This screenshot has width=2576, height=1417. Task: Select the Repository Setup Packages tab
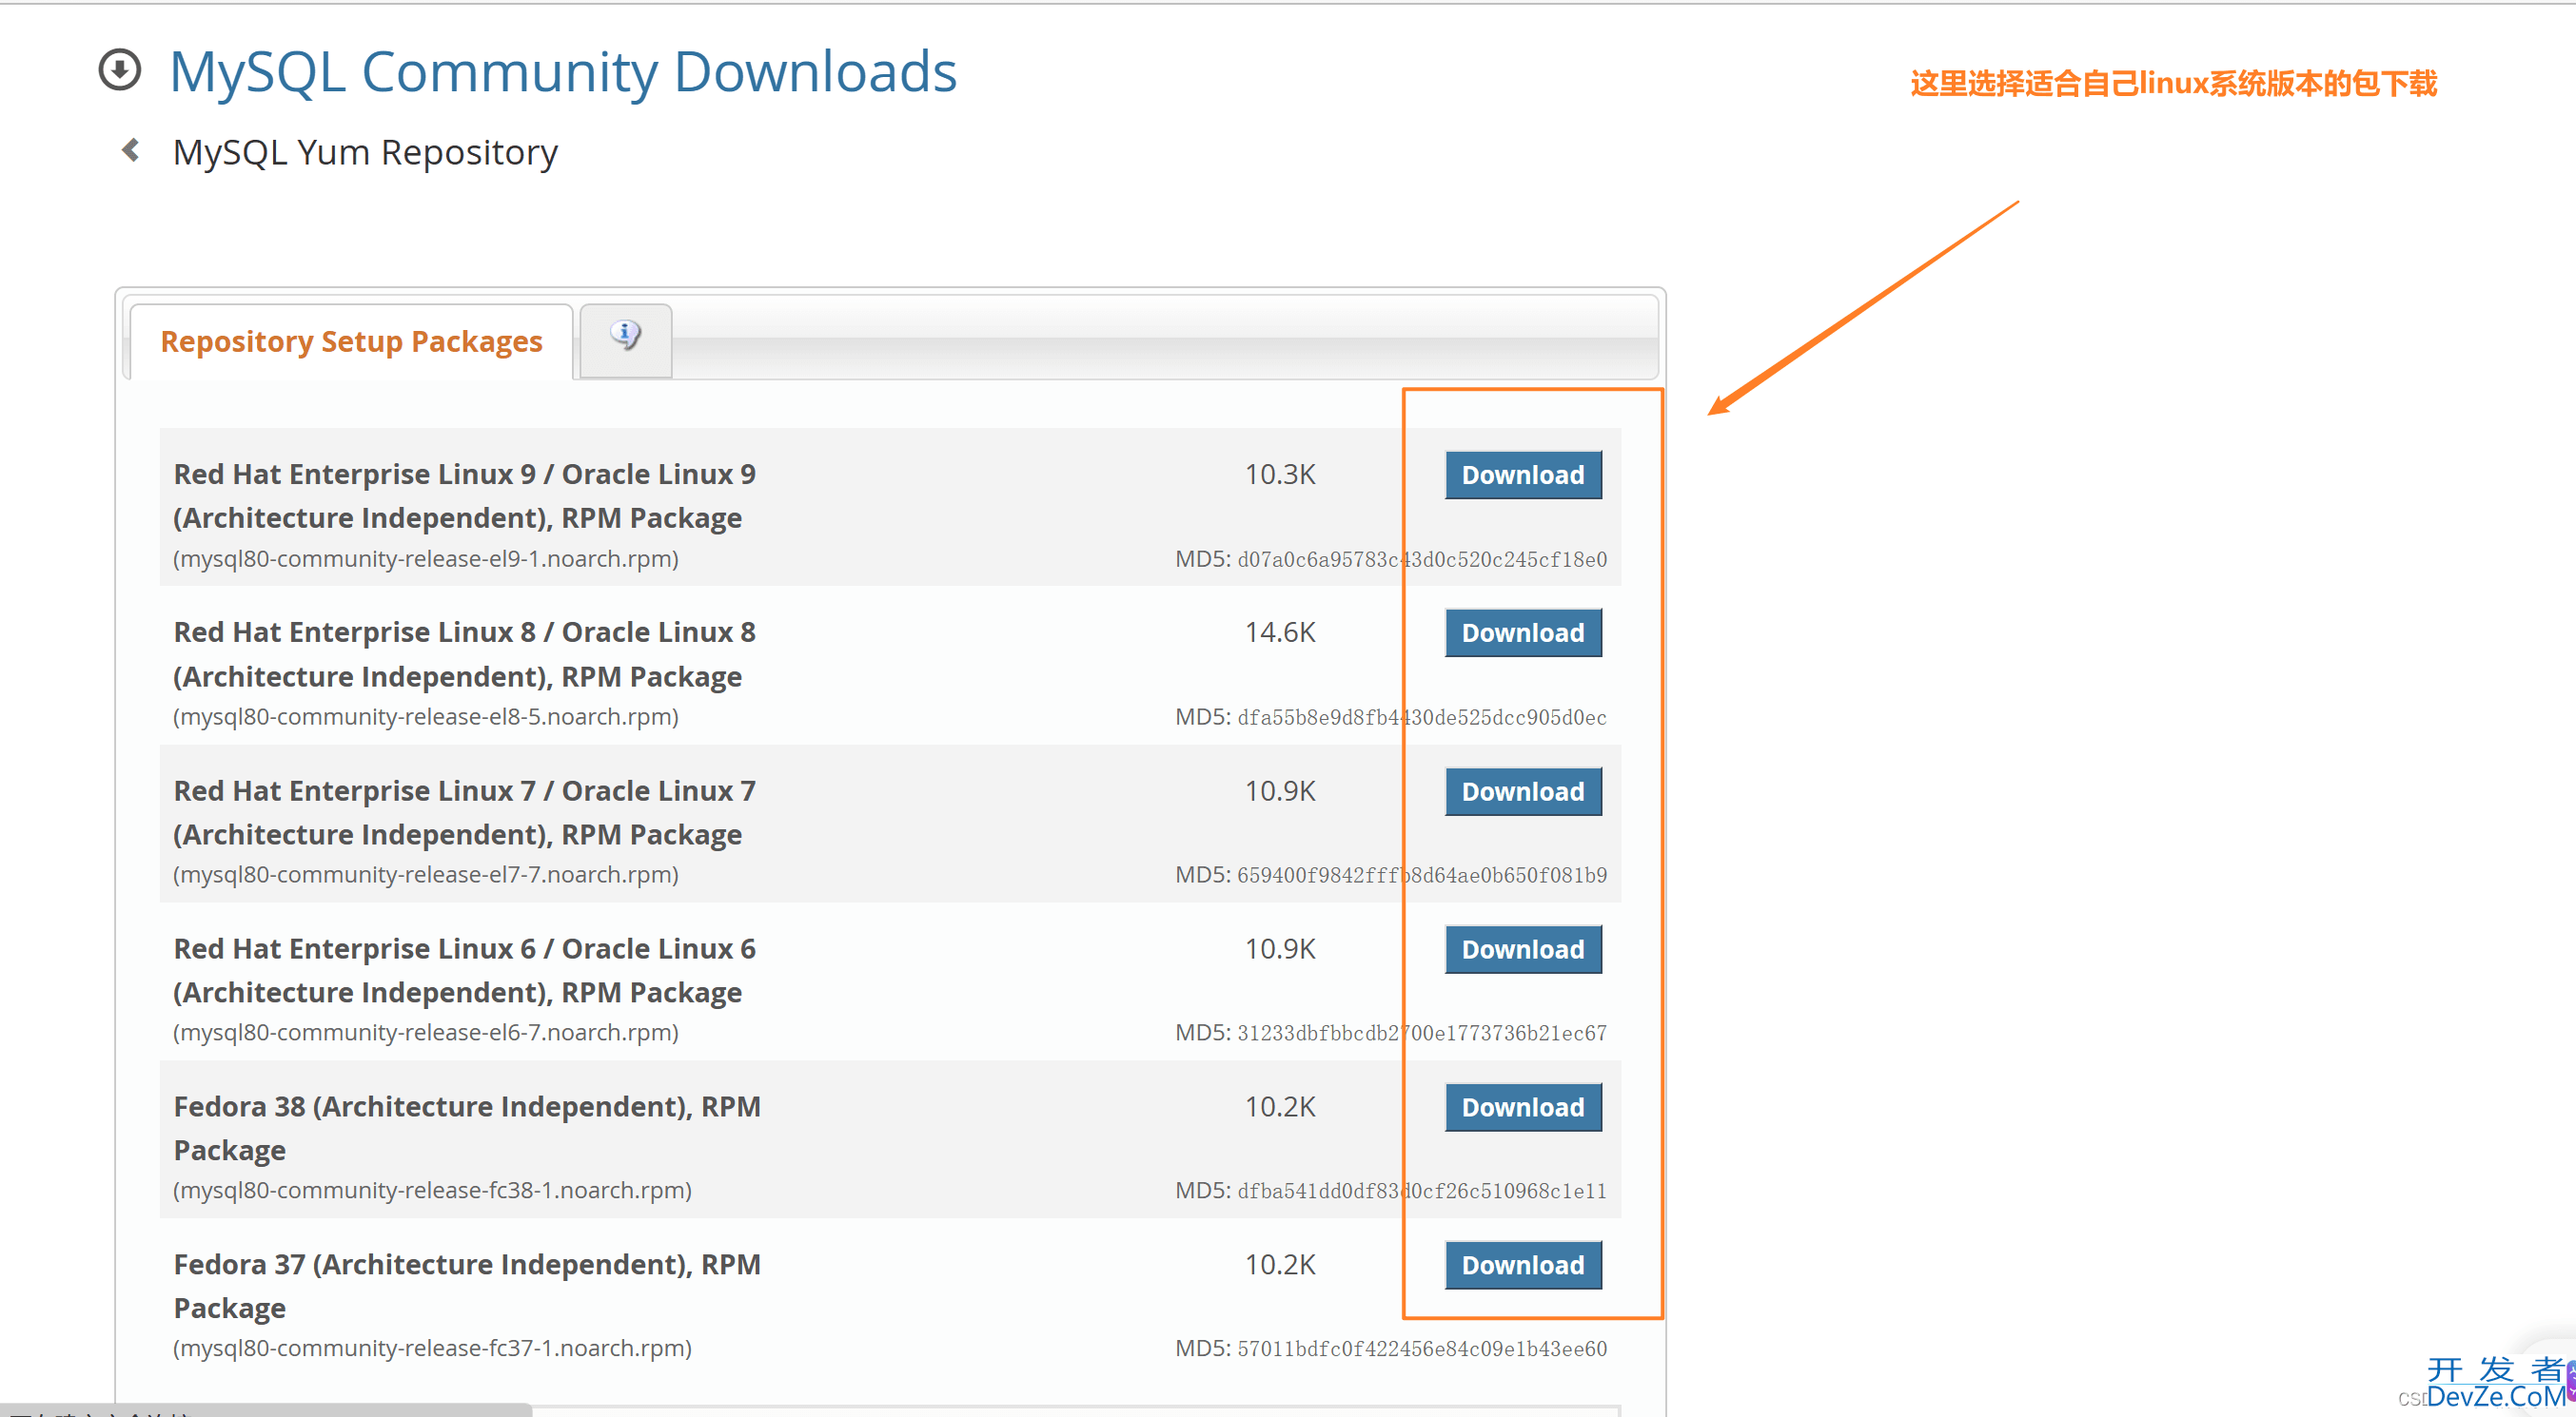351,341
